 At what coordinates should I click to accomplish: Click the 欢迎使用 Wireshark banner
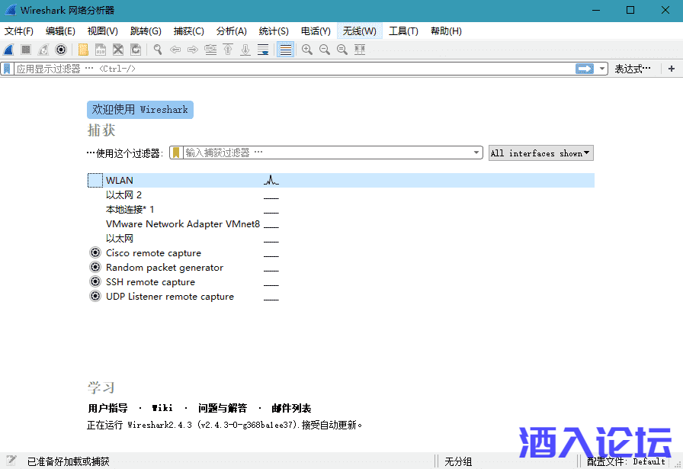tap(140, 109)
